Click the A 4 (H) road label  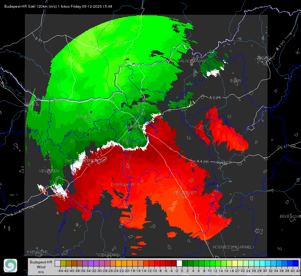[x=203, y=162]
